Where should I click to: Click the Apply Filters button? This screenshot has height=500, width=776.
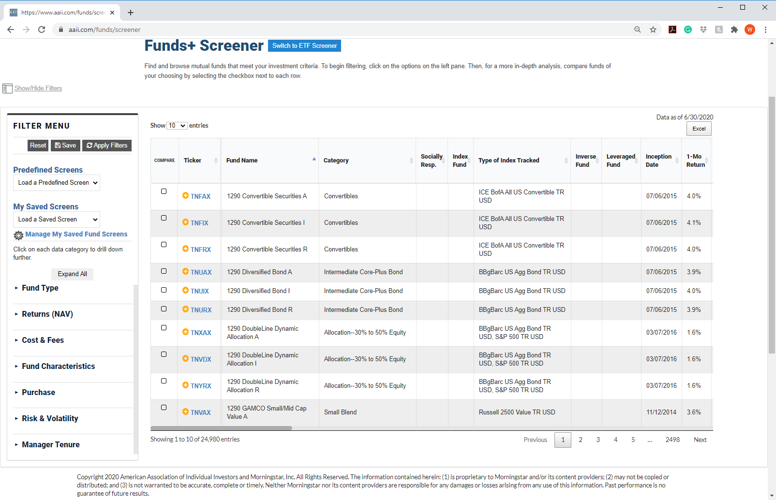(x=107, y=146)
